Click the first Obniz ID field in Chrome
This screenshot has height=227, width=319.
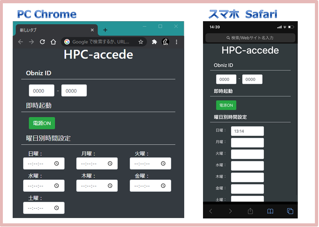coord(41,91)
